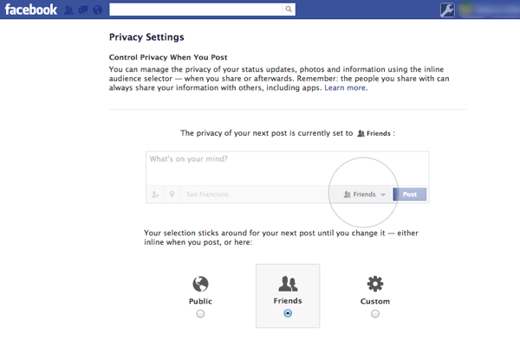Click the Facebook logo in the header
The width and height of the screenshot is (520, 346).
(29, 10)
